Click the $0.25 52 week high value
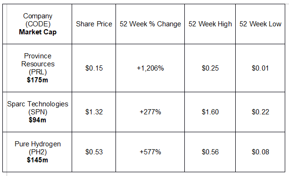Viewport: 289px width, 176px height. point(210,68)
